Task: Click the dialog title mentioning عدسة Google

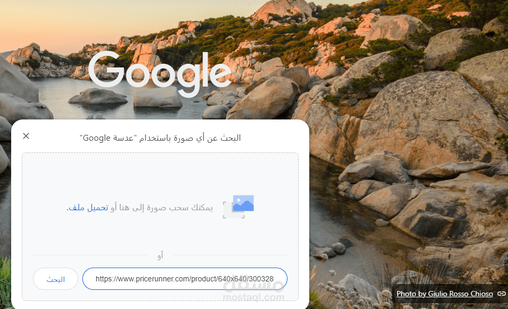Action: [160, 138]
